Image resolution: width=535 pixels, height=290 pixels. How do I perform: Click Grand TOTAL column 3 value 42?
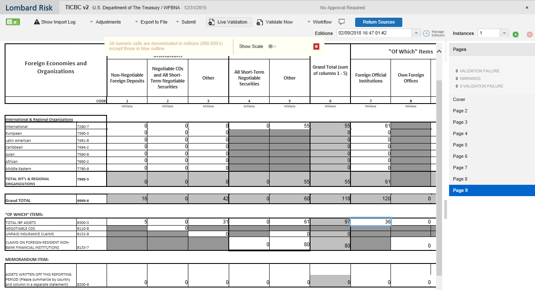click(x=208, y=198)
